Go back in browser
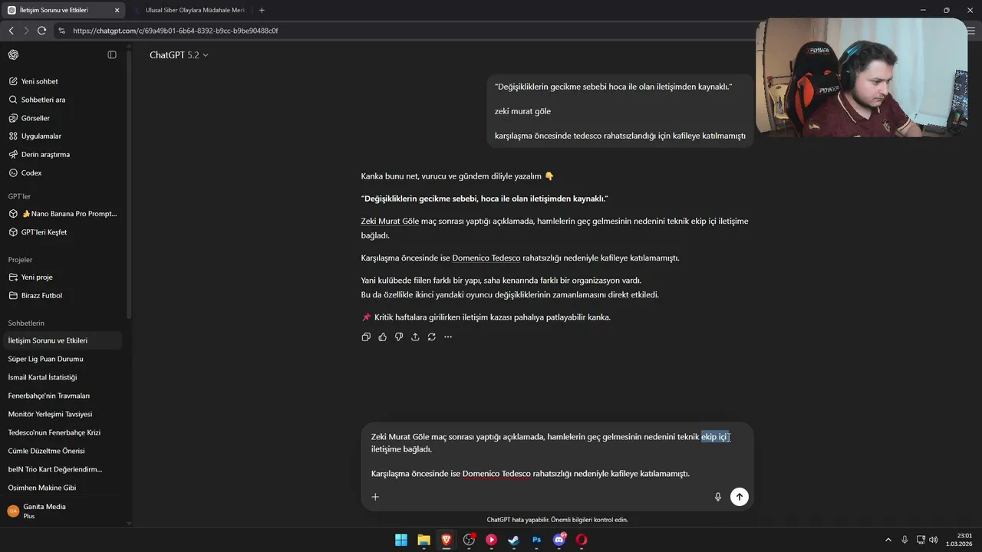The image size is (982, 552). pos(11,31)
